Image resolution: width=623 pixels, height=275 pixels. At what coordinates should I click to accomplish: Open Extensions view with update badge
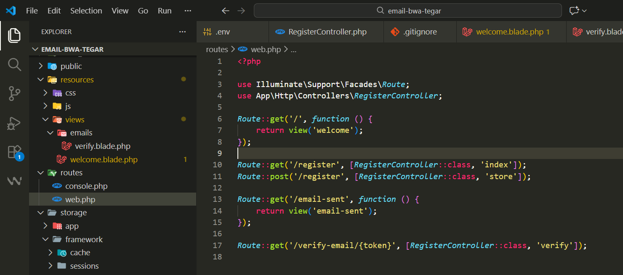tap(14, 152)
